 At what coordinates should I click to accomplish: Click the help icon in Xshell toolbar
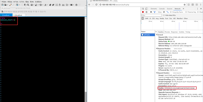[x=76, y=5]
